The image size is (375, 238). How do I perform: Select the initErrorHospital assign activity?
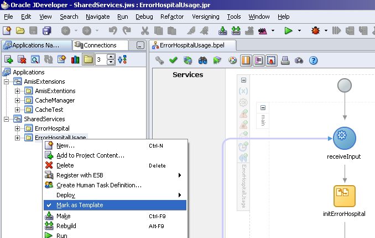[x=344, y=196]
